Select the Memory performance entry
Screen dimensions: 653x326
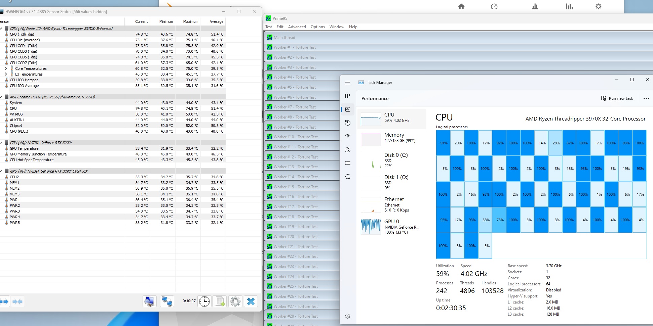(392, 139)
